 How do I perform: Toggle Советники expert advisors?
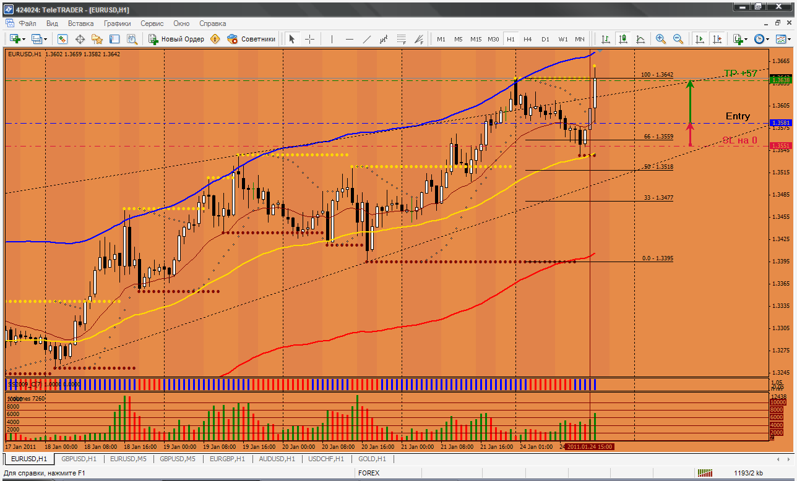251,39
